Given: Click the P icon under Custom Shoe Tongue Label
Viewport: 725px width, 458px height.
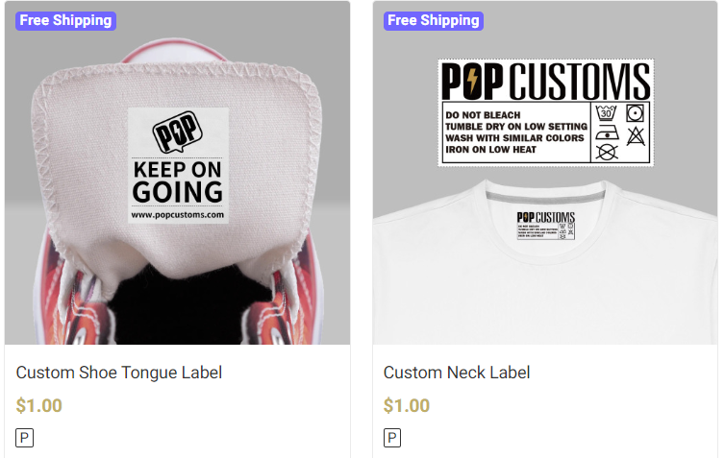Looking at the screenshot, I should tap(24, 437).
